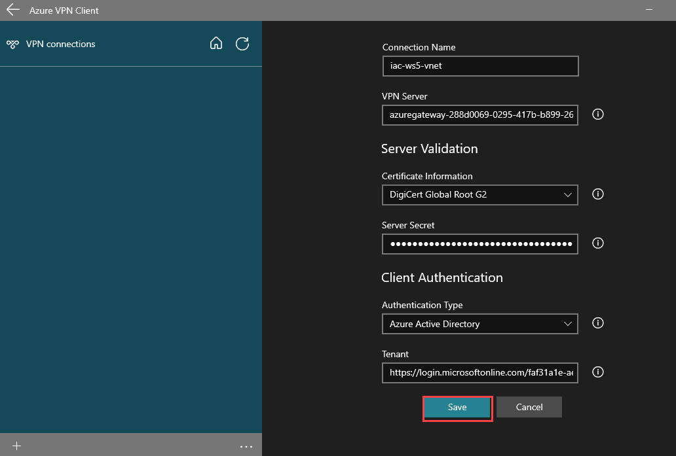This screenshot has width=676, height=456.
Task: Minimize the Azure VPN Client window
Action: tap(649, 9)
